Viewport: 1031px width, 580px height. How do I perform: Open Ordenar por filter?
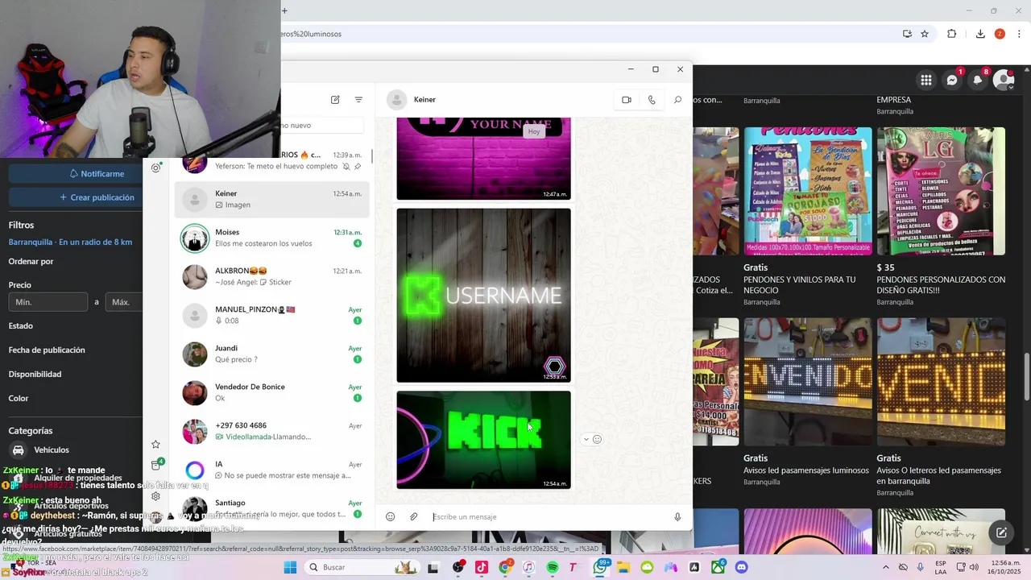(31, 262)
